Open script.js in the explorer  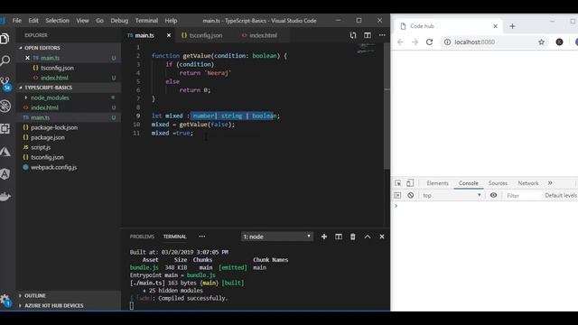click(41, 147)
